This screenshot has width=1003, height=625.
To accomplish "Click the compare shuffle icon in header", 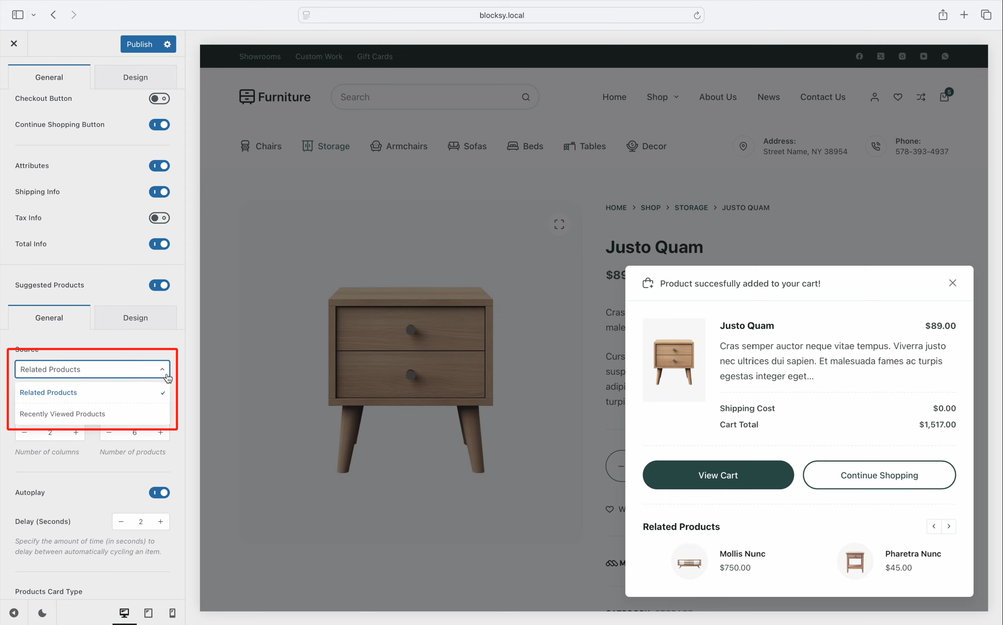I will pyautogui.click(x=921, y=97).
